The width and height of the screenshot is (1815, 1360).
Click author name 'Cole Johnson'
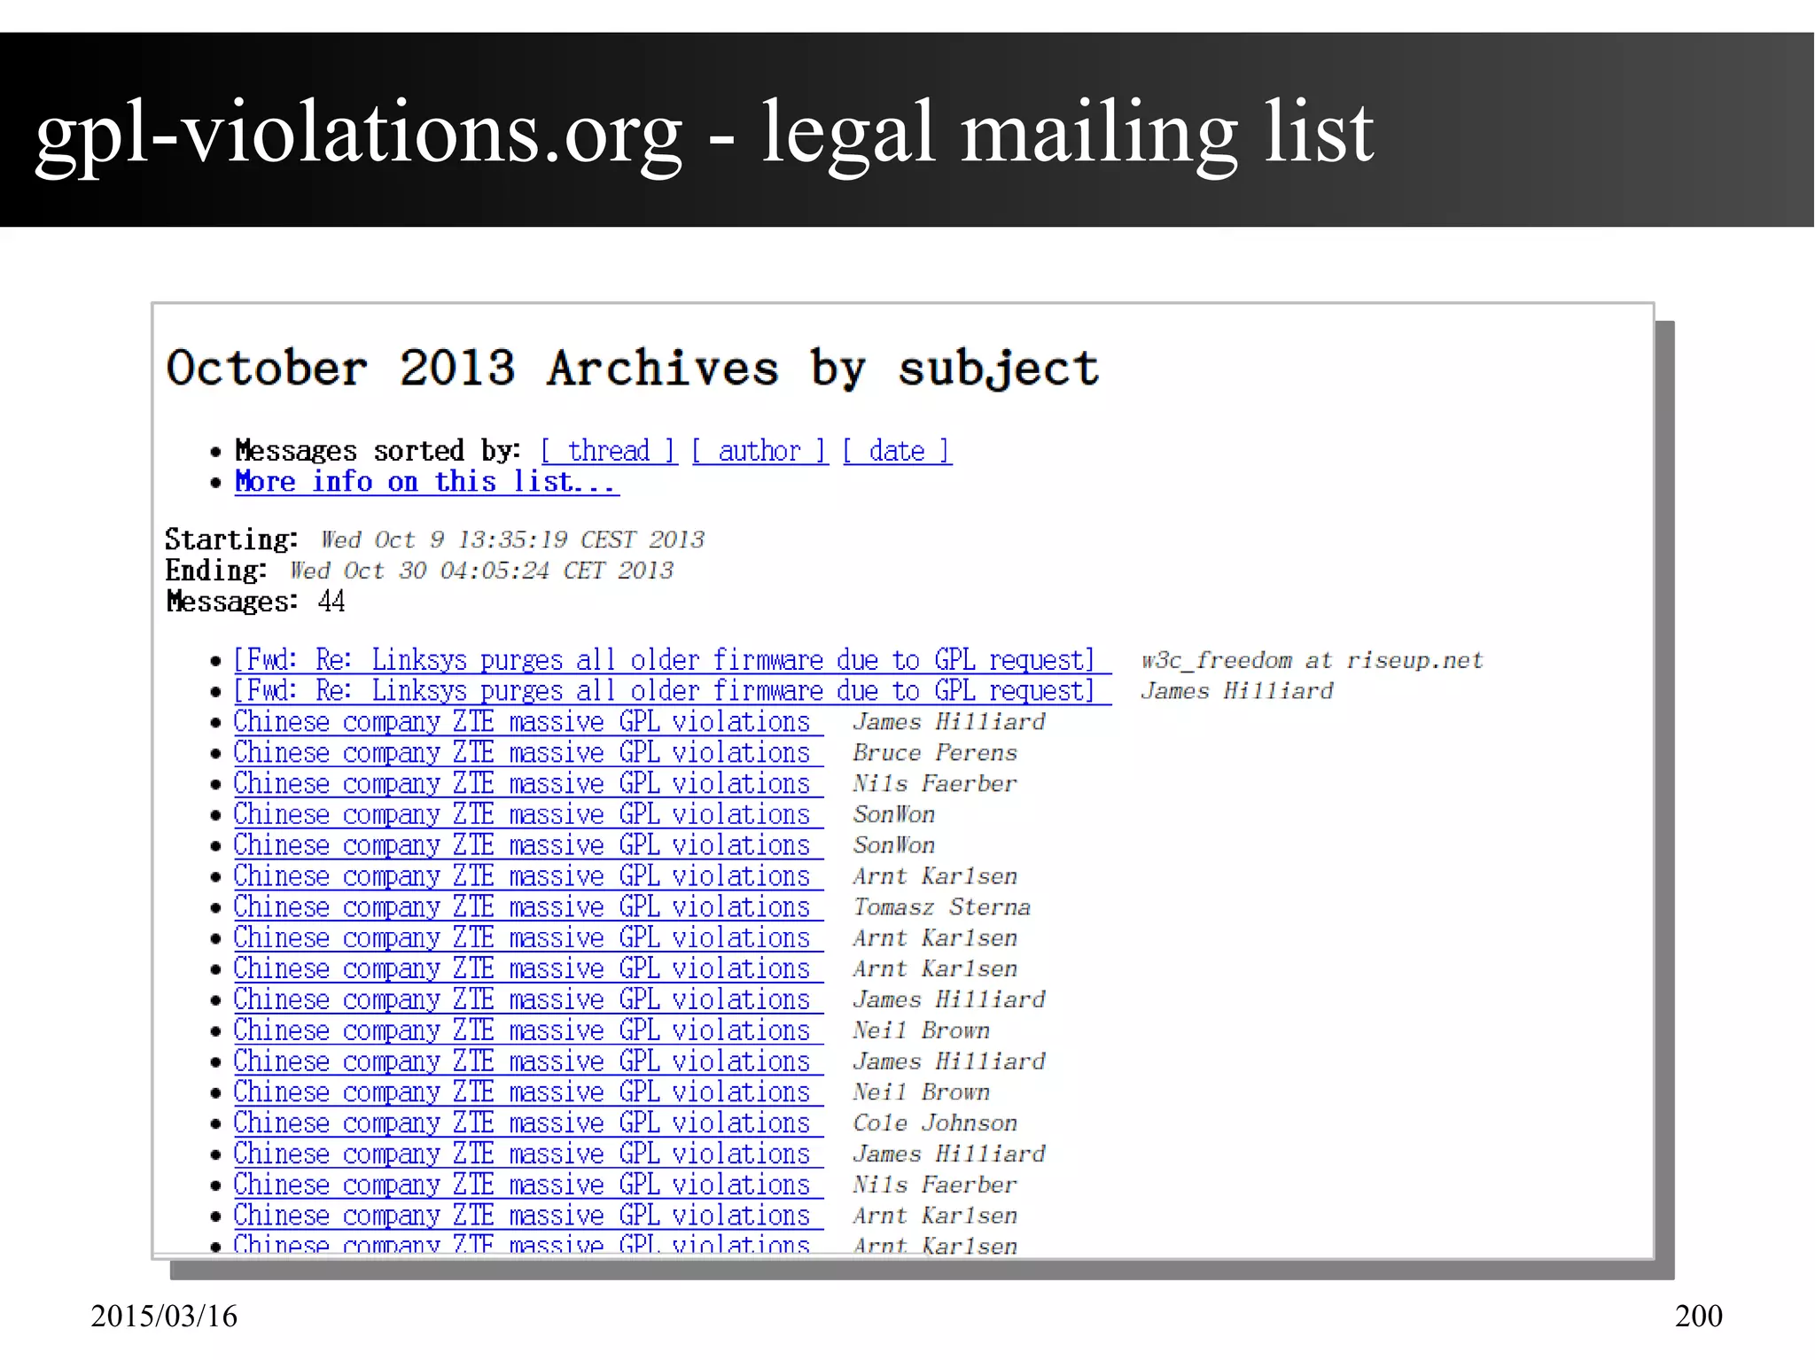coord(935,1123)
